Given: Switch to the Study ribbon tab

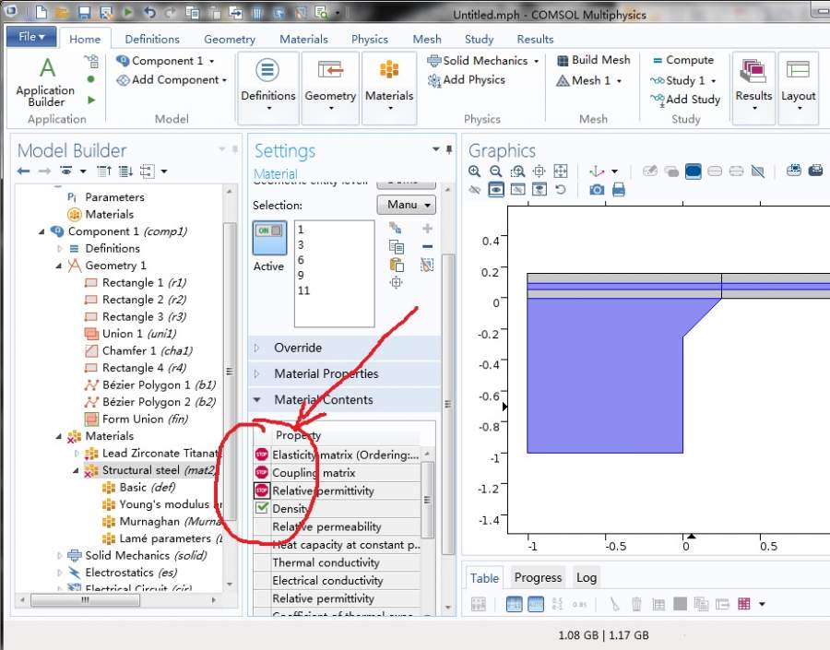Looking at the screenshot, I should pyautogui.click(x=479, y=39).
